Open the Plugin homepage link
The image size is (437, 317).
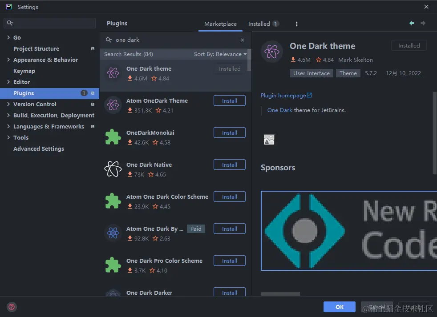(x=286, y=96)
